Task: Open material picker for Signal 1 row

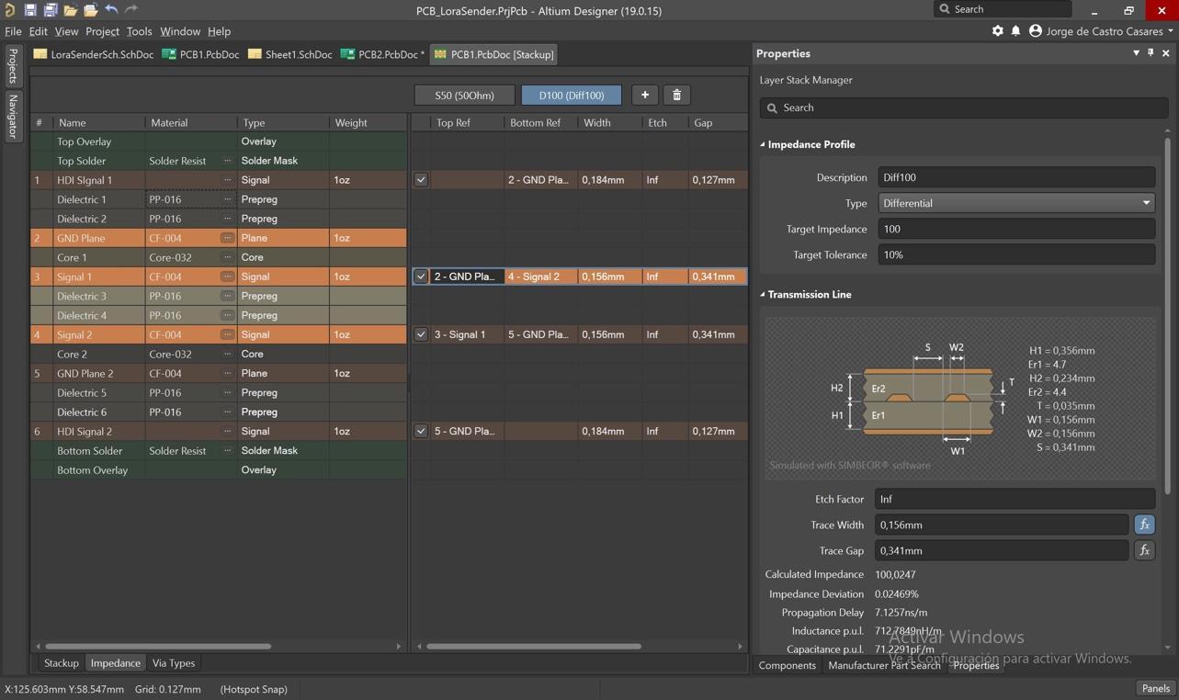Action: click(x=227, y=277)
